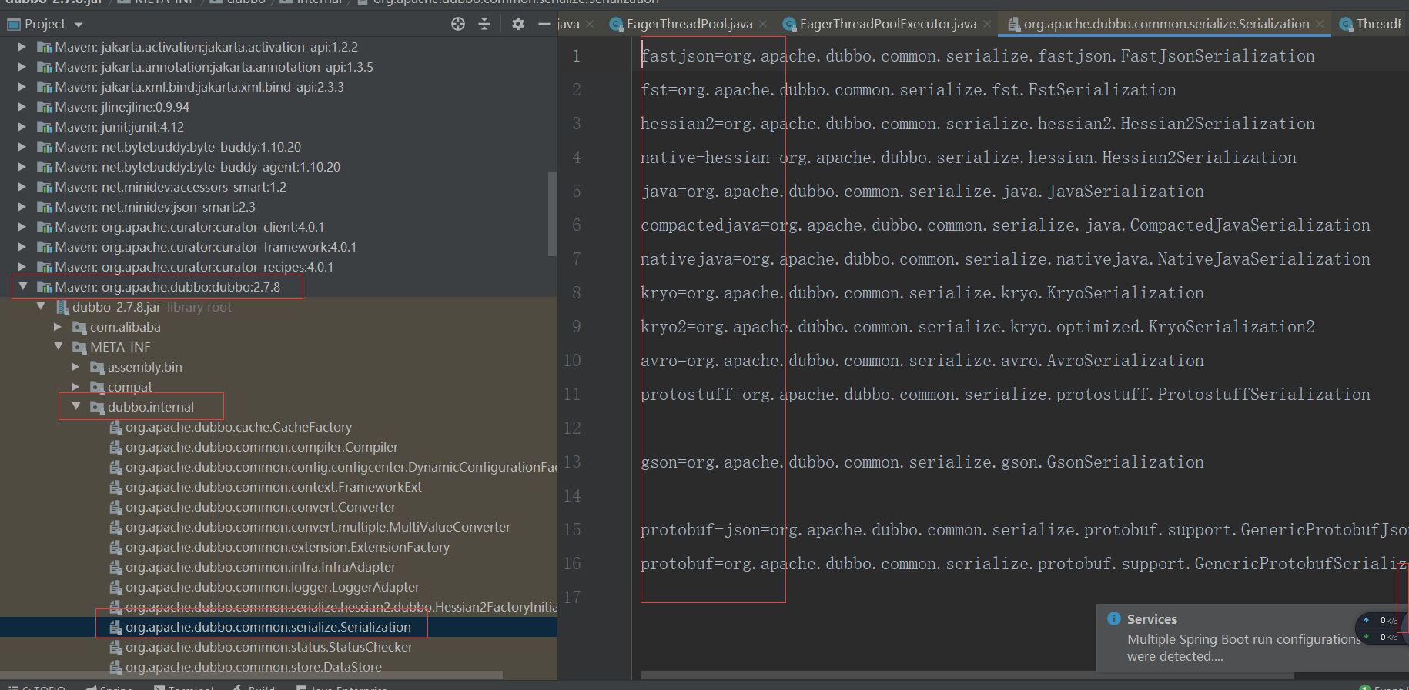Click the info icon in Services notification

click(x=1114, y=618)
